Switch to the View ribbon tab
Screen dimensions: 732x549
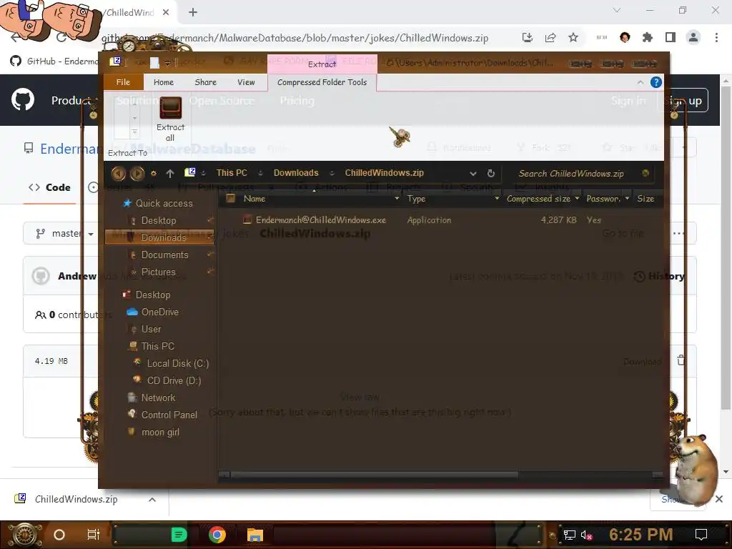pos(246,82)
